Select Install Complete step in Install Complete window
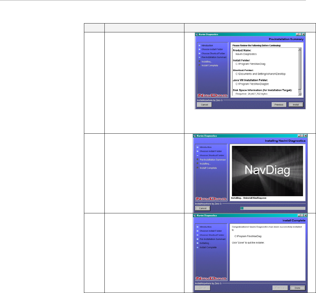This screenshot has width=316, height=293. pyautogui.click(x=208, y=248)
